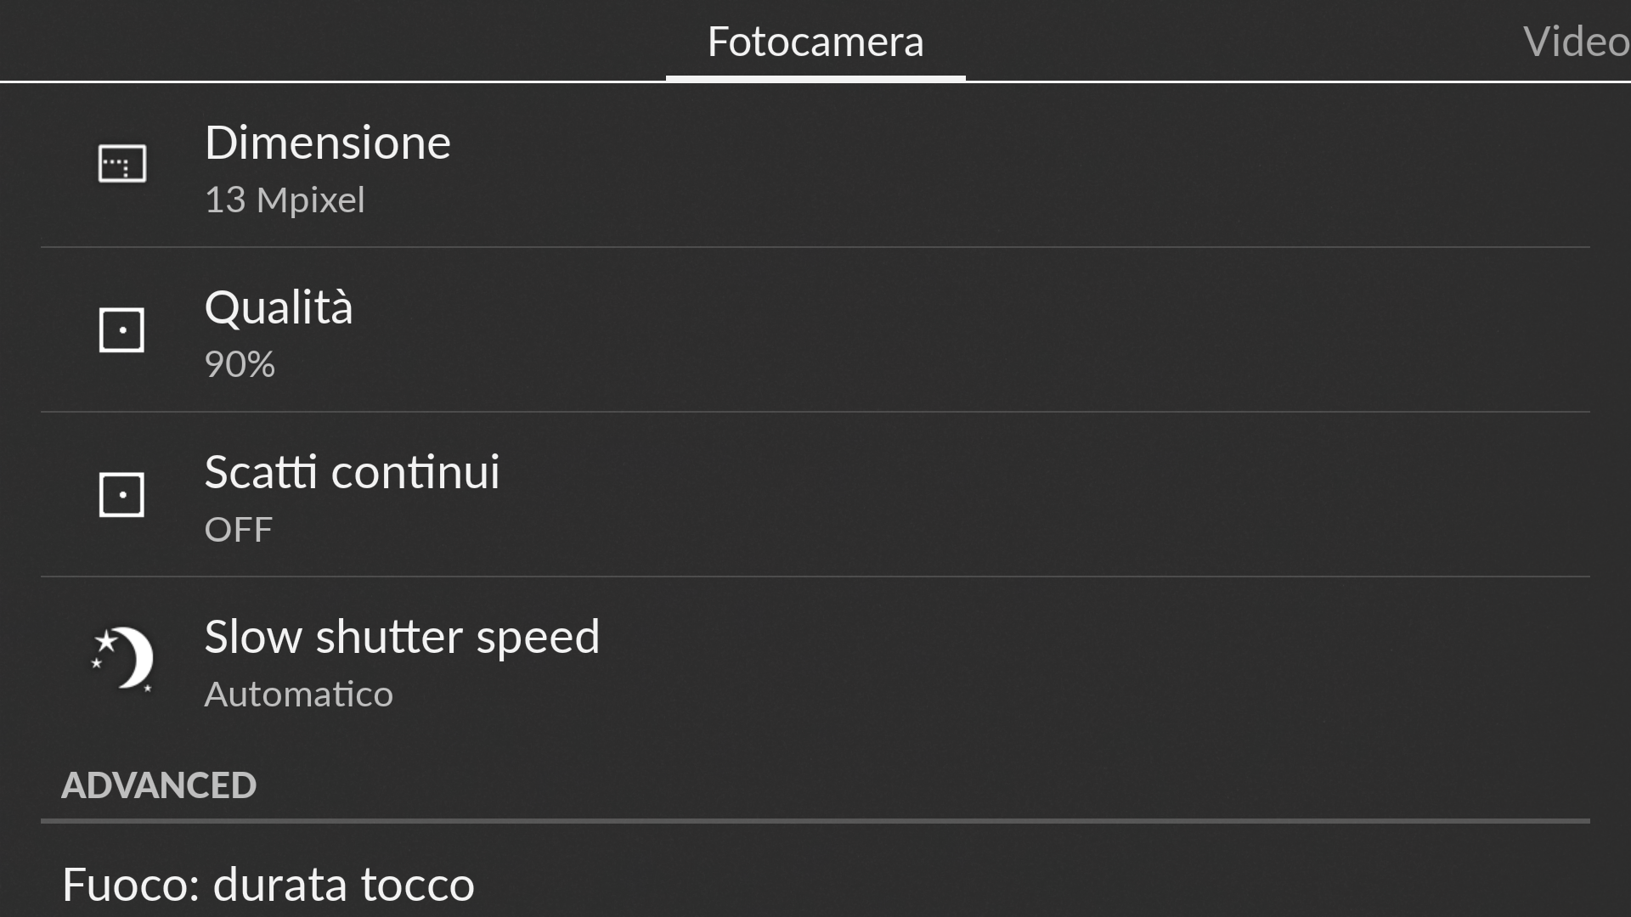The height and width of the screenshot is (917, 1631).
Task: Open the Dimensione setting
Action: click(x=815, y=166)
